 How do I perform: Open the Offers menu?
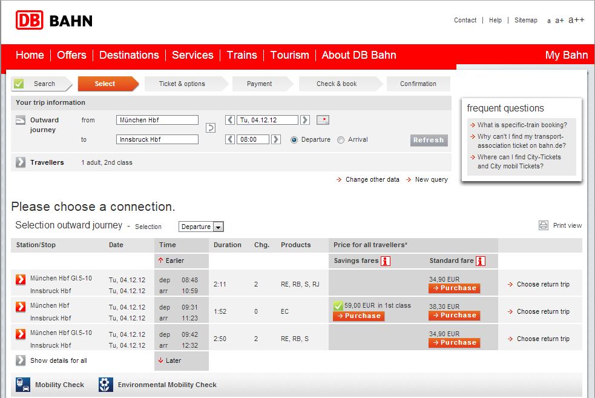pos(71,55)
